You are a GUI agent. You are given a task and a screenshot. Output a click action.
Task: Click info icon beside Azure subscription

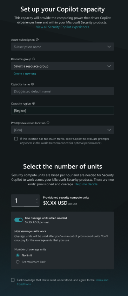pos(37,40)
